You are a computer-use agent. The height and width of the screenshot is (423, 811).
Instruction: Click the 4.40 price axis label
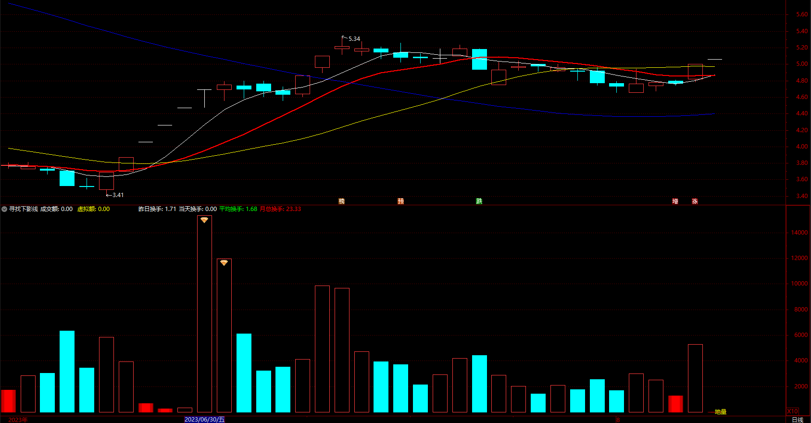(802, 113)
